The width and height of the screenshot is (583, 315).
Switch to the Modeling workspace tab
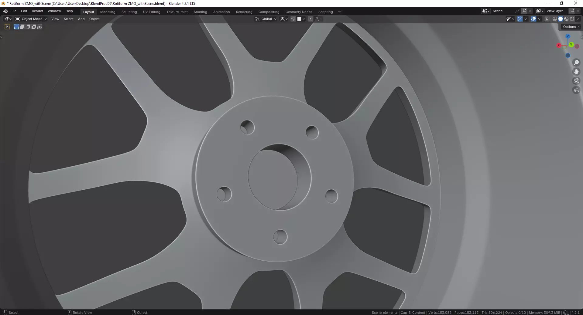108,12
